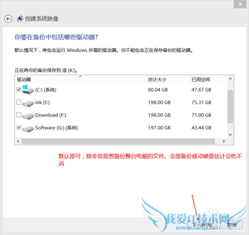Click 198.00 GB size of Download (F:)

(x=159, y=115)
